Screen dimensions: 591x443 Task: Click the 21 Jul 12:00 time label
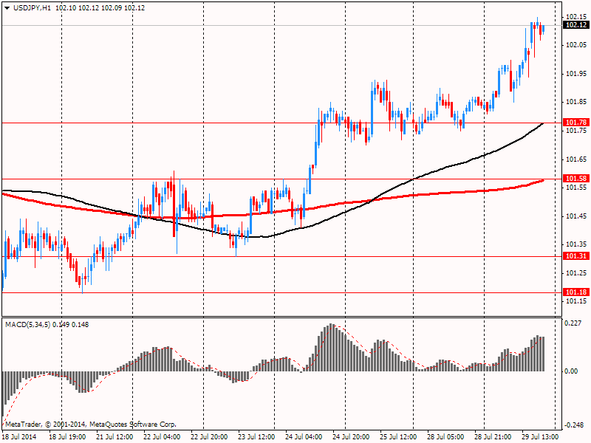click(x=115, y=437)
